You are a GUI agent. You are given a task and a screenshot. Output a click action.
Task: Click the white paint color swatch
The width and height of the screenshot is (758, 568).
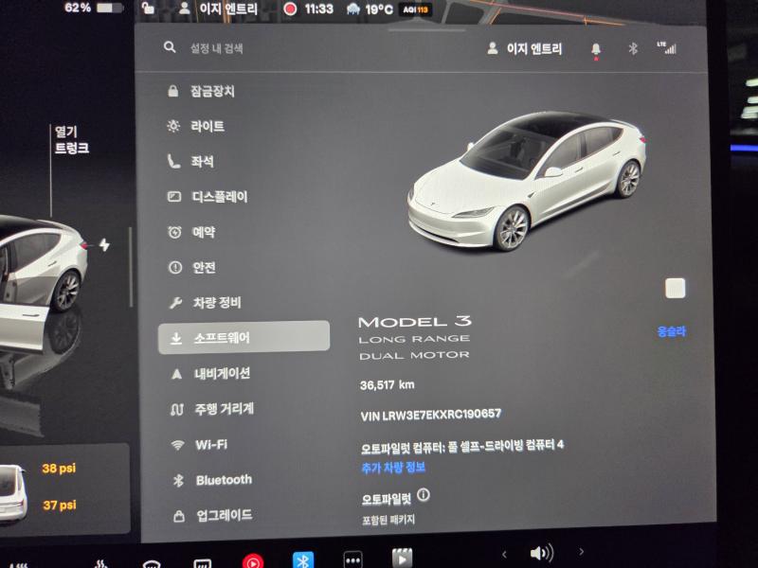click(675, 289)
